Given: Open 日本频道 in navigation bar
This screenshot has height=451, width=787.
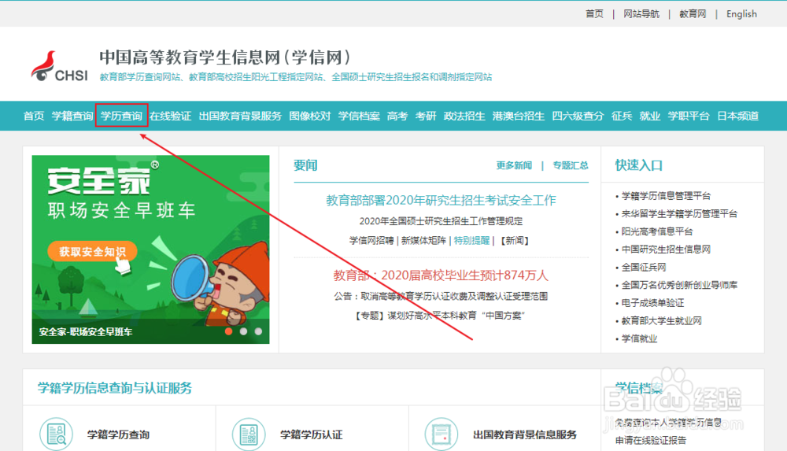Looking at the screenshot, I should click(x=737, y=116).
